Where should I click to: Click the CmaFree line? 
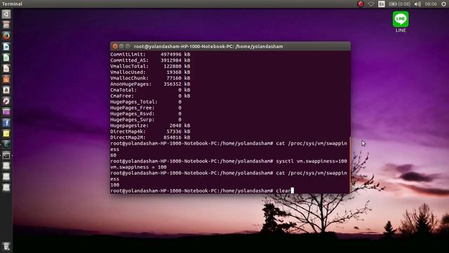[x=150, y=96]
